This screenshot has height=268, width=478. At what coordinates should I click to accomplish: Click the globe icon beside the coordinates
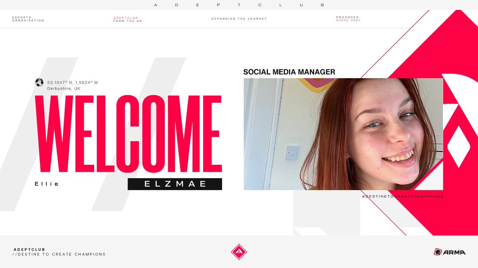tap(39, 83)
